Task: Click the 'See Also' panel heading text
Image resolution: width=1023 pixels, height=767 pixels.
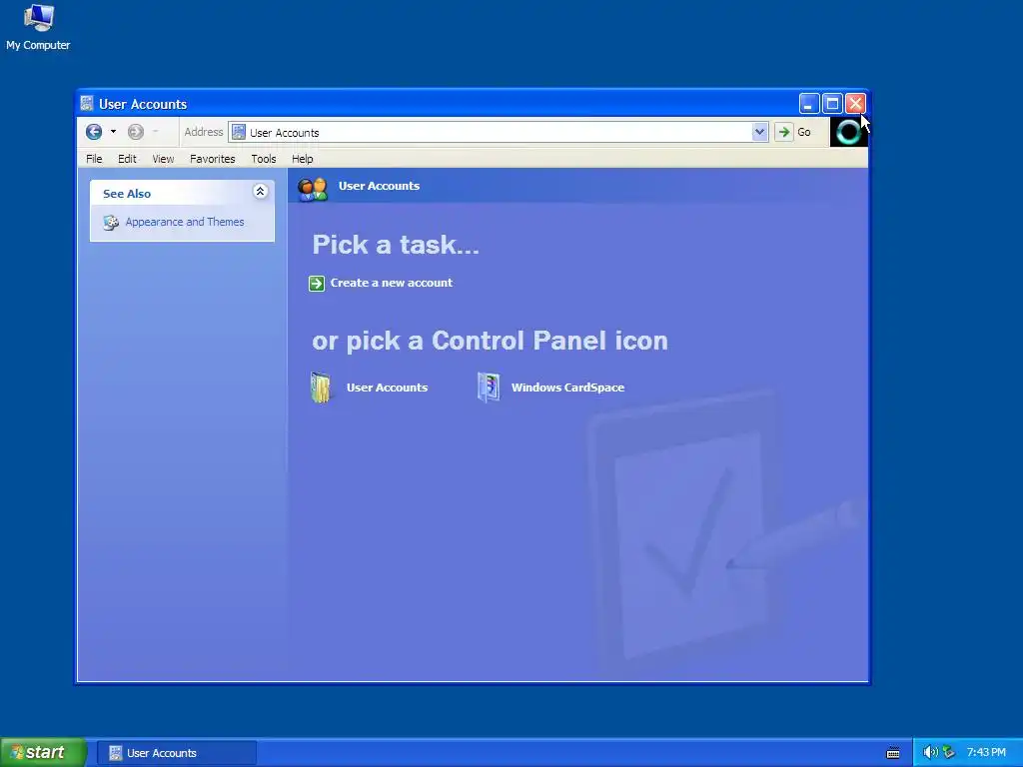Action: (127, 194)
